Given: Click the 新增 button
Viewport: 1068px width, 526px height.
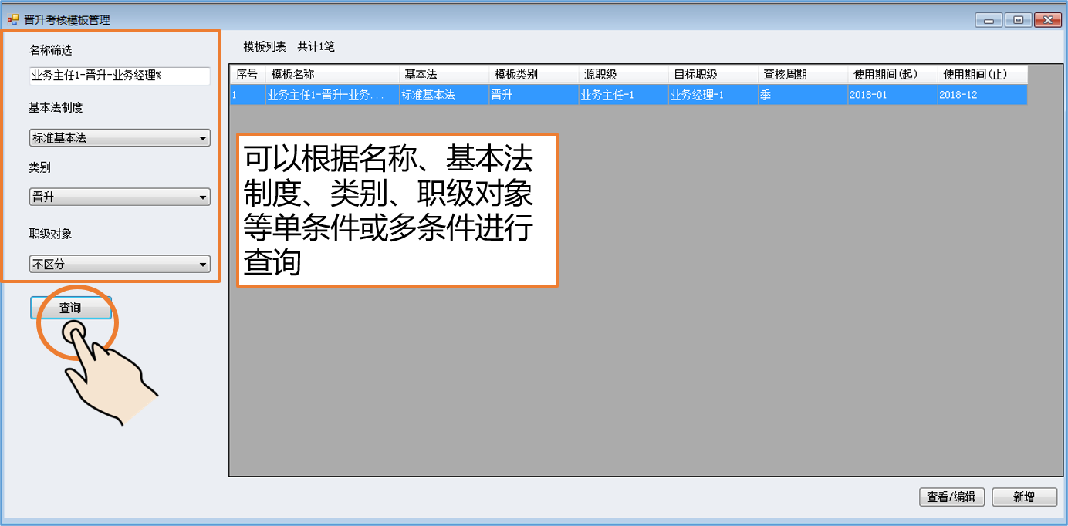Looking at the screenshot, I should [x=1024, y=497].
